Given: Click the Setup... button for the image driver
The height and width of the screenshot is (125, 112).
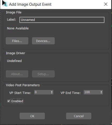Looking at the screenshot, I should (x=43, y=74).
